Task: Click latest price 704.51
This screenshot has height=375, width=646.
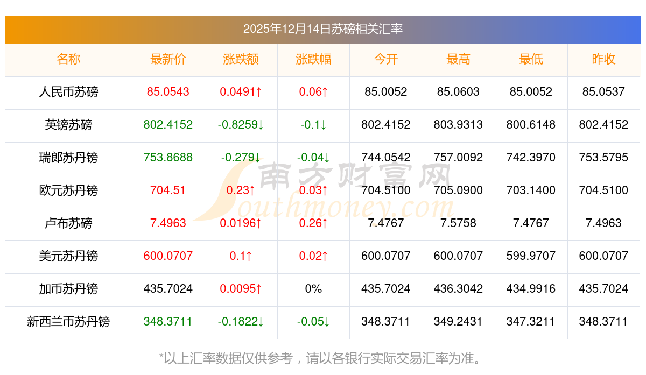Action: [168, 190]
